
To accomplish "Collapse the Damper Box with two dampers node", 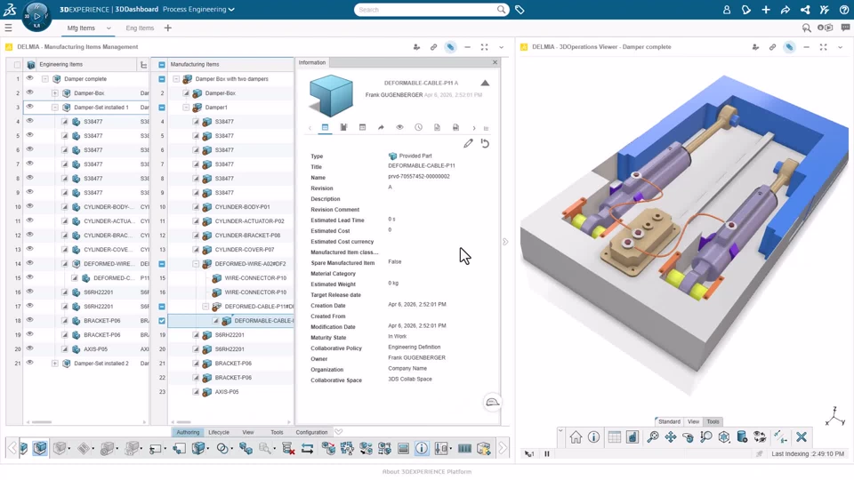I will 176,79.
